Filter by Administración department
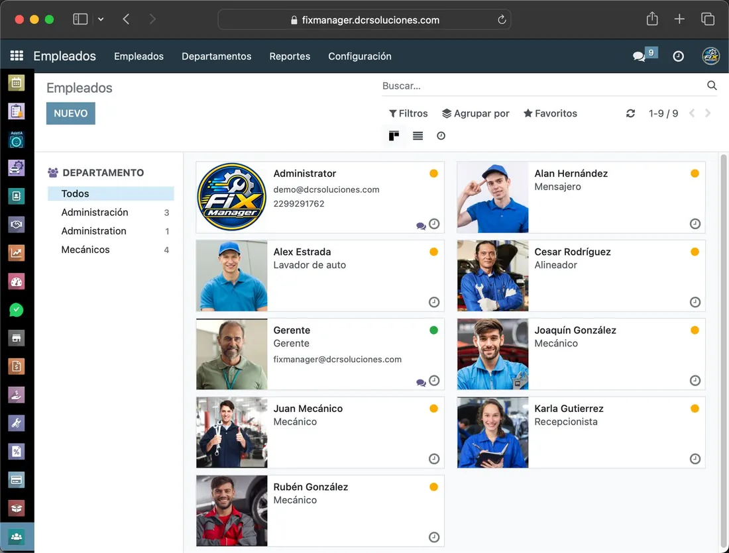This screenshot has height=553, width=729. click(x=111, y=213)
